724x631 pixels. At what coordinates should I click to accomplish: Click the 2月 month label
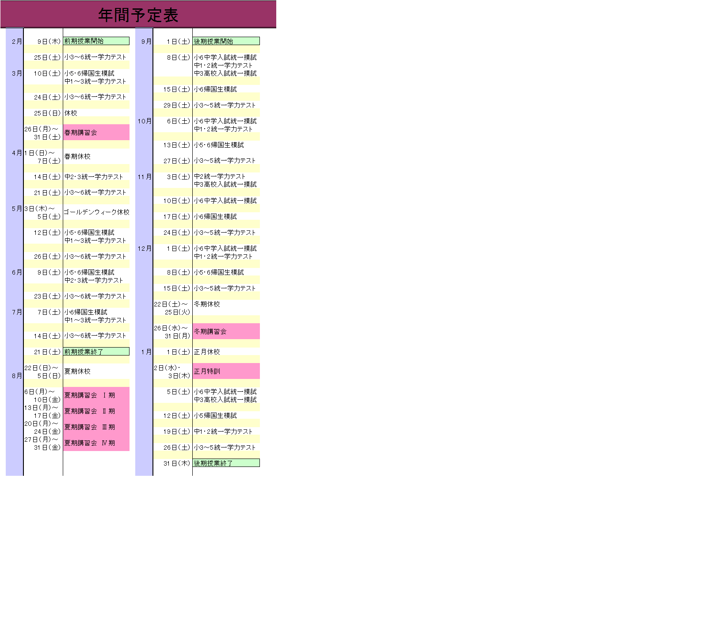(17, 42)
